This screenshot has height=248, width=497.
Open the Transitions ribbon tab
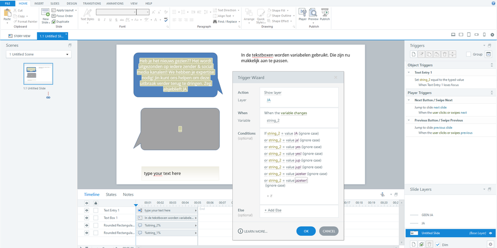92,3
